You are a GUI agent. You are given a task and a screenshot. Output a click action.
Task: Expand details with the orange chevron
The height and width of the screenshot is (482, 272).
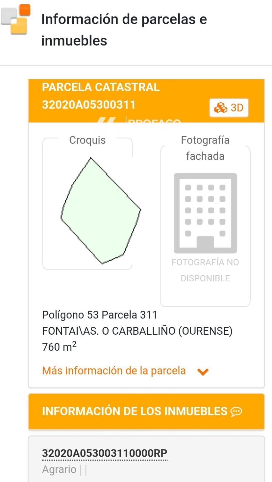coord(203,372)
